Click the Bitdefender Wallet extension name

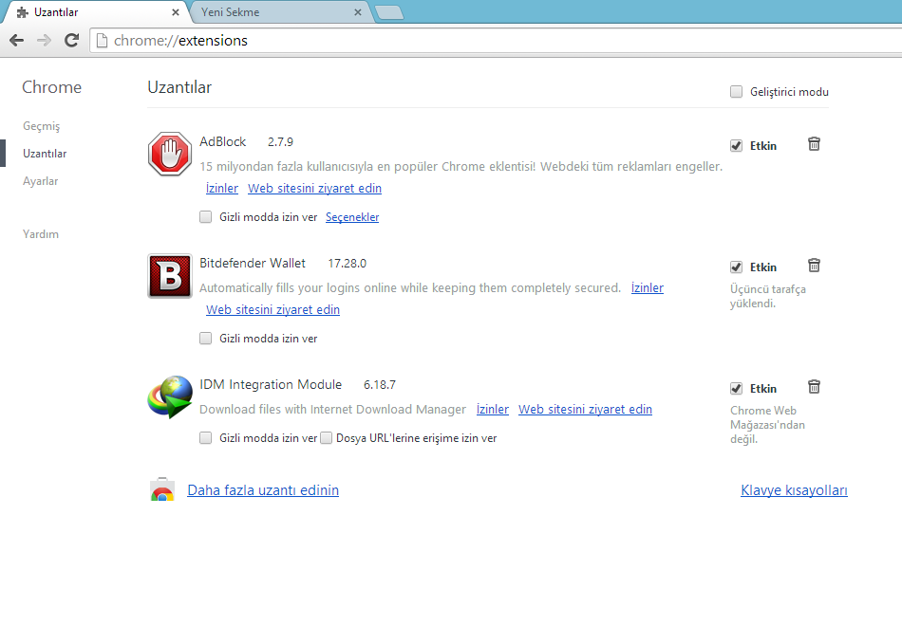click(253, 263)
